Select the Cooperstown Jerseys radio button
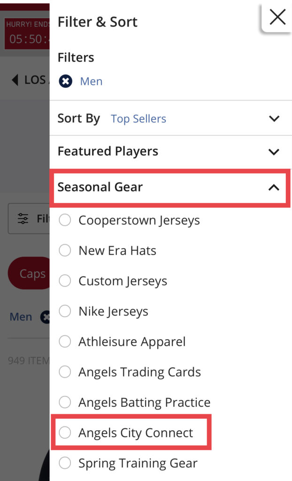The width and height of the screenshot is (292, 481). (65, 220)
